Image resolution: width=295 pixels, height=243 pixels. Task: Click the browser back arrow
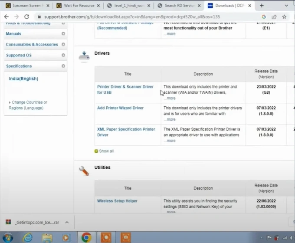tap(6, 16)
